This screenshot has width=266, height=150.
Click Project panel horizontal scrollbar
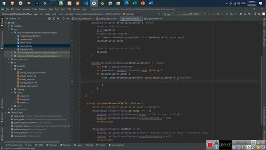(x=32, y=142)
